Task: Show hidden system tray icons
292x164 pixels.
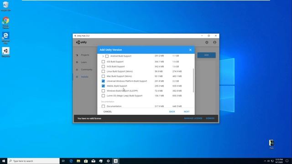Action: tap(265, 161)
